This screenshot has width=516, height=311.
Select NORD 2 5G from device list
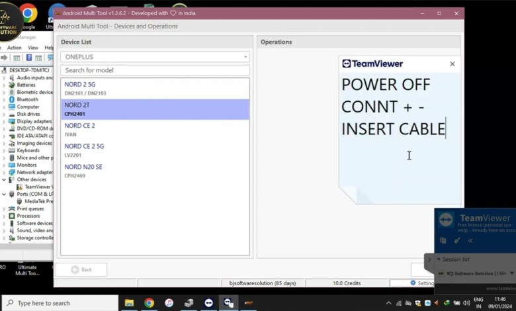coord(155,88)
